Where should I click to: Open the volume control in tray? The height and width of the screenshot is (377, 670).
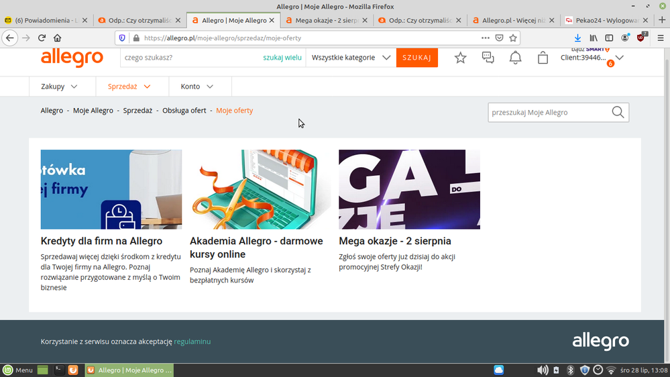pos(543,370)
